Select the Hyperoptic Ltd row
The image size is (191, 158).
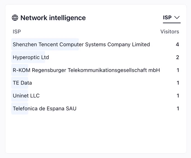[96, 57]
